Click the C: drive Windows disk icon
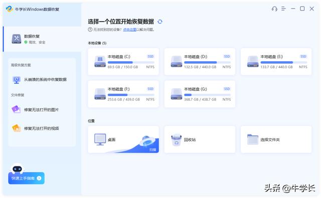 pyautogui.click(x=100, y=61)
